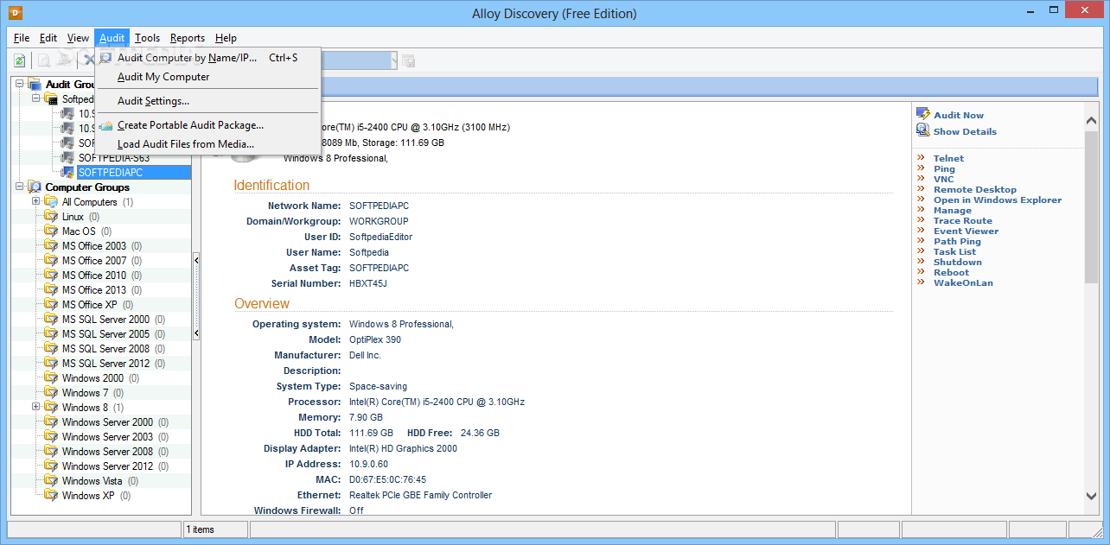Click the grayed-out delete X toolbar icon
1110x545 pixels.
(x=88, y=60)
